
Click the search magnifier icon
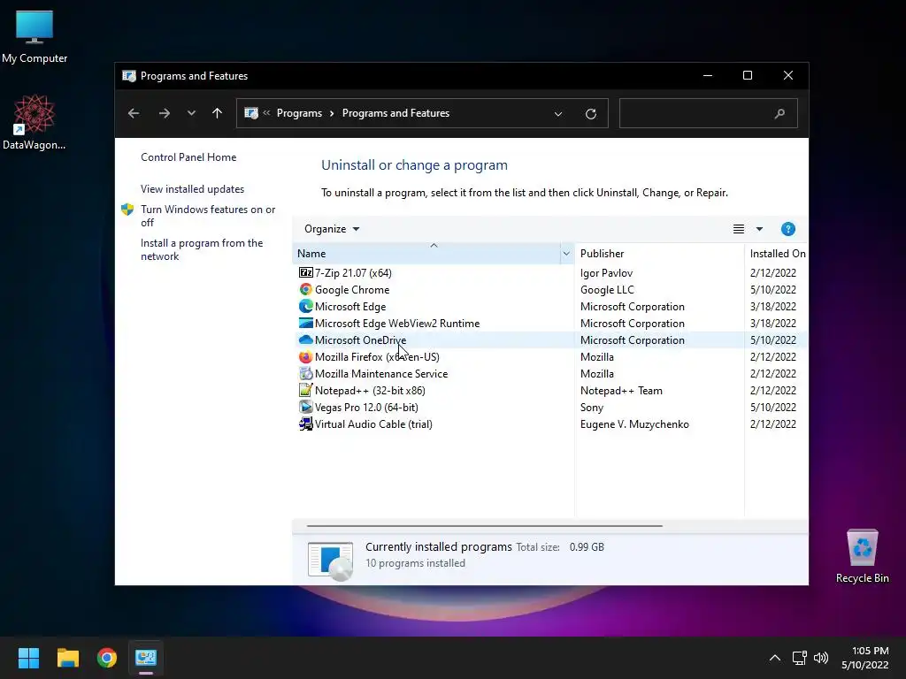click(x=779, y=113)
